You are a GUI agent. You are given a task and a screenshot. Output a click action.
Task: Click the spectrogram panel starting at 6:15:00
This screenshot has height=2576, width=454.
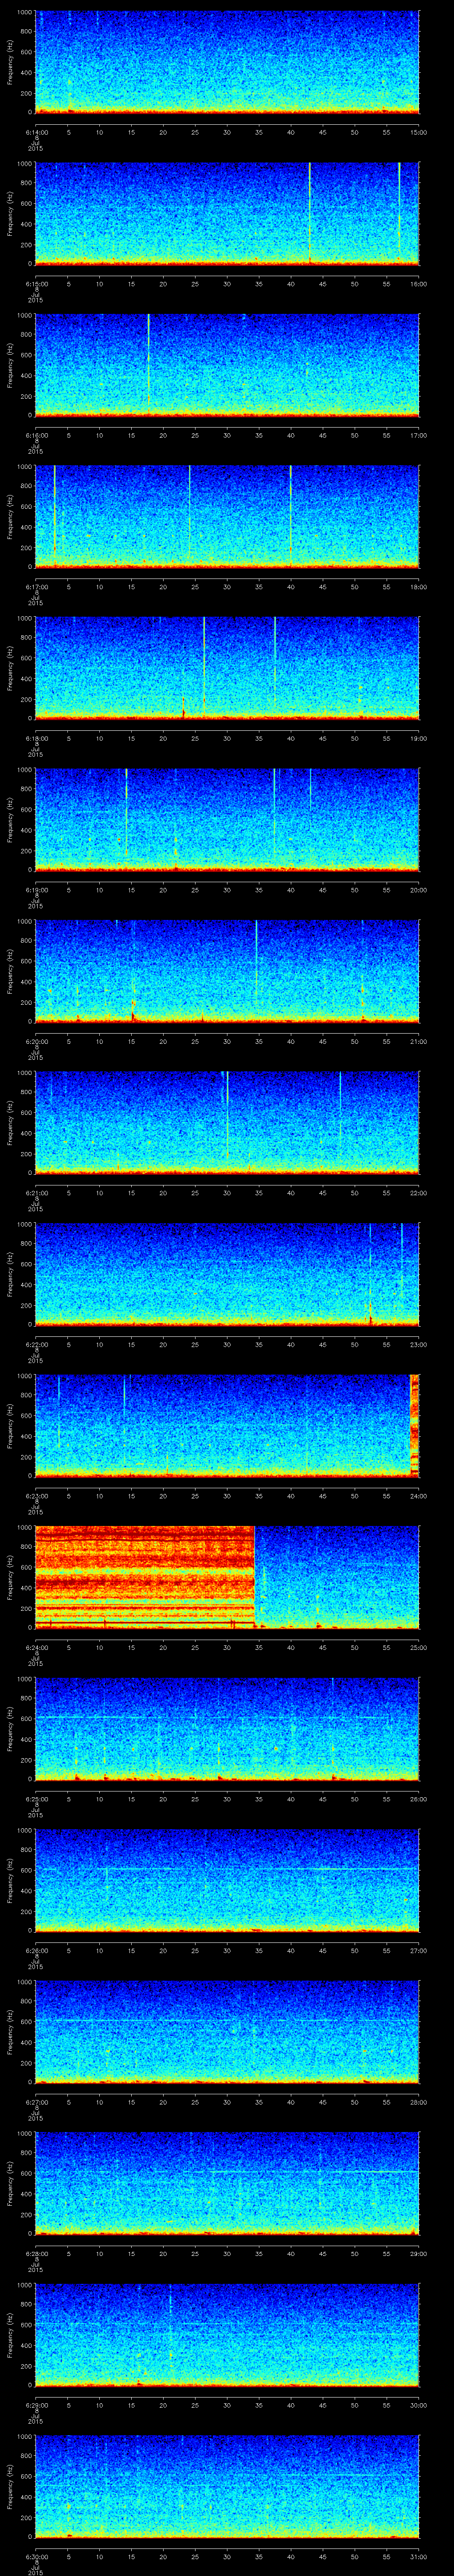(227, 213)
